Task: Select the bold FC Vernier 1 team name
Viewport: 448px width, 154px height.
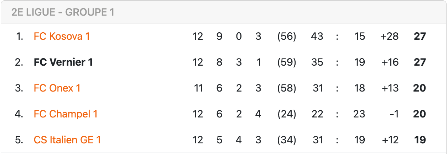Action: click(63, 62)
